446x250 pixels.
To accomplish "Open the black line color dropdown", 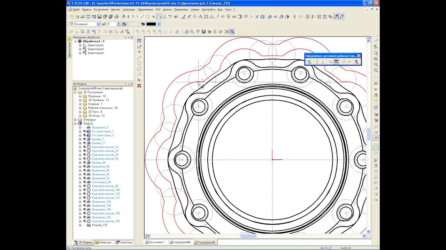I will point(159,24).
